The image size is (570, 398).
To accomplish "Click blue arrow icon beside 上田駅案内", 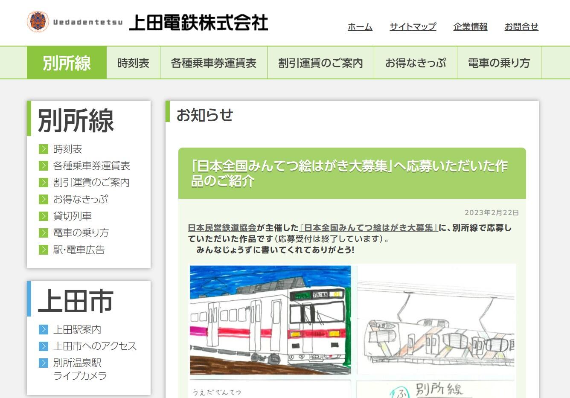I will pos(43,329).
